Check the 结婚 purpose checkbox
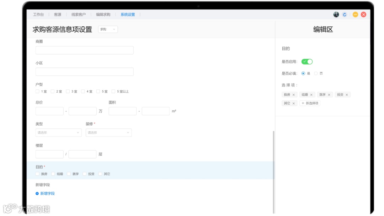The height and width of the screenshot is (216, 384). click(x=53, y=174)
